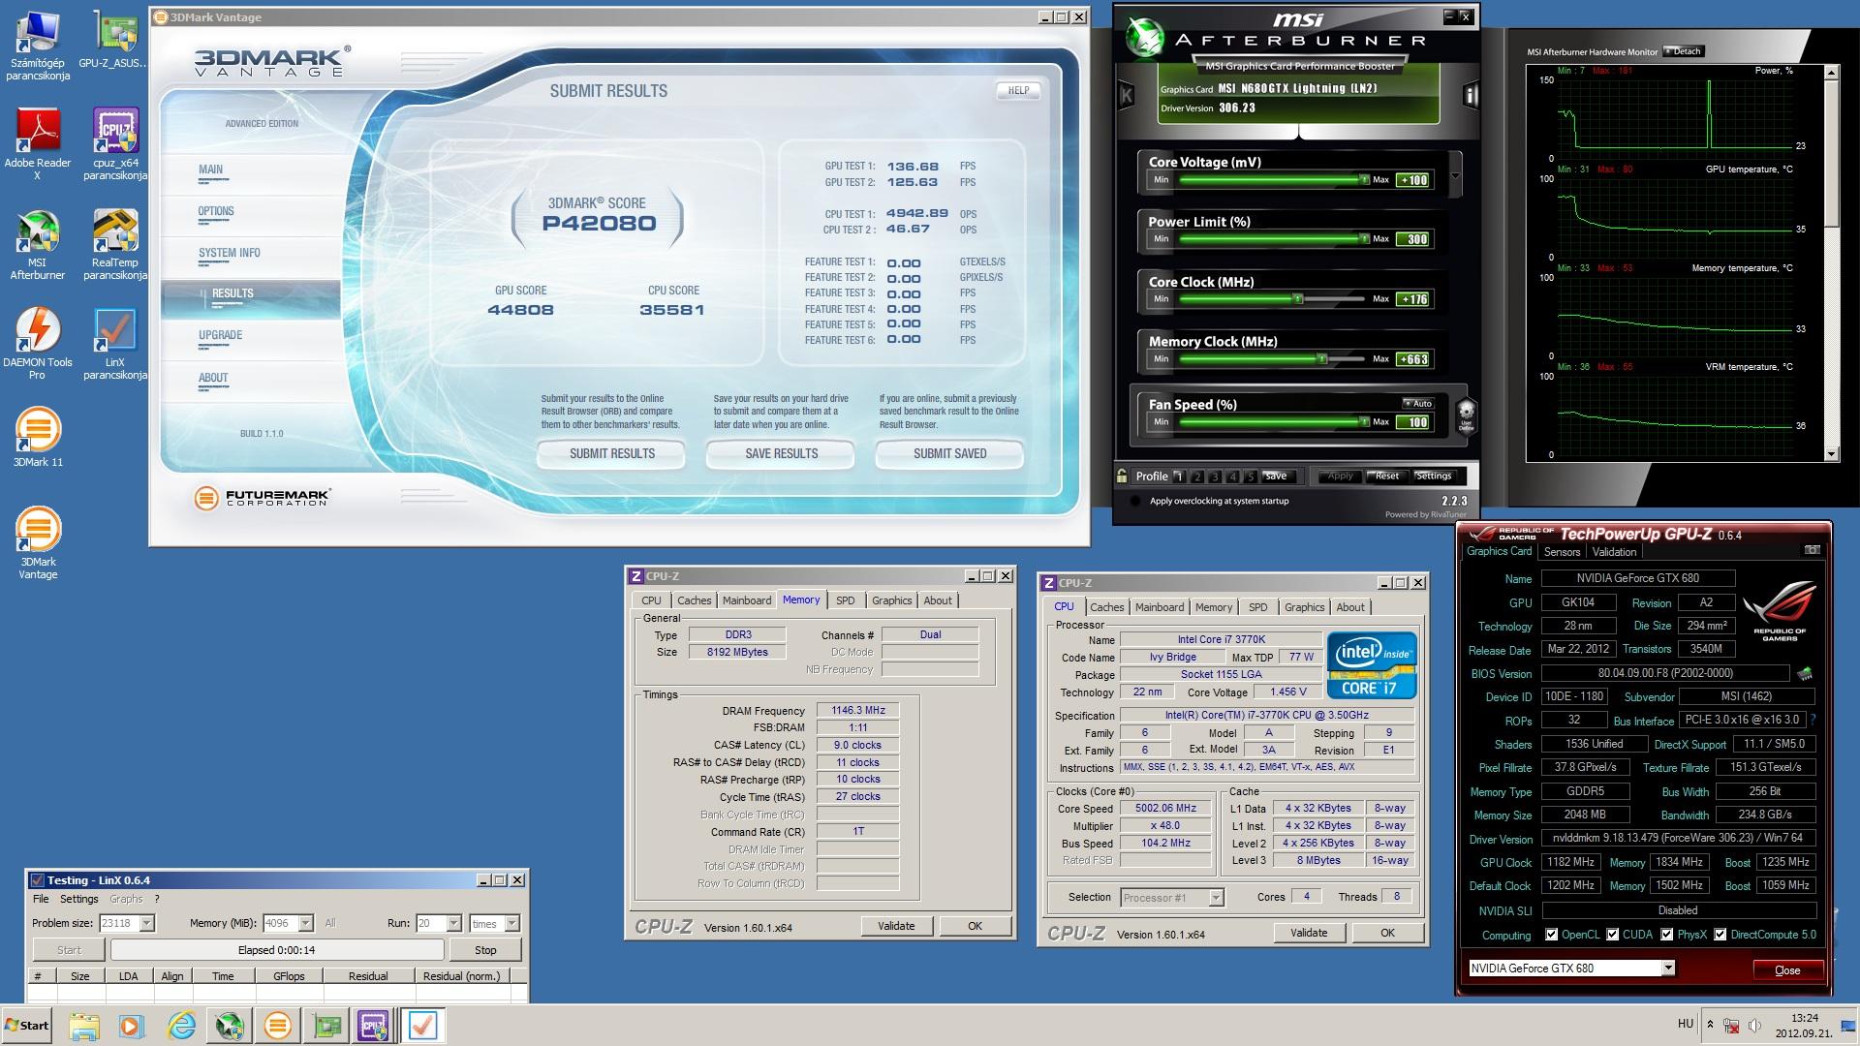
Task: Open 3DMark 11 desktop icon
Action: coord(37,437)
